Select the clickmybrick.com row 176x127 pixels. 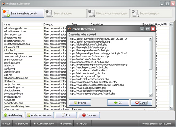click(x=13, y=34)
